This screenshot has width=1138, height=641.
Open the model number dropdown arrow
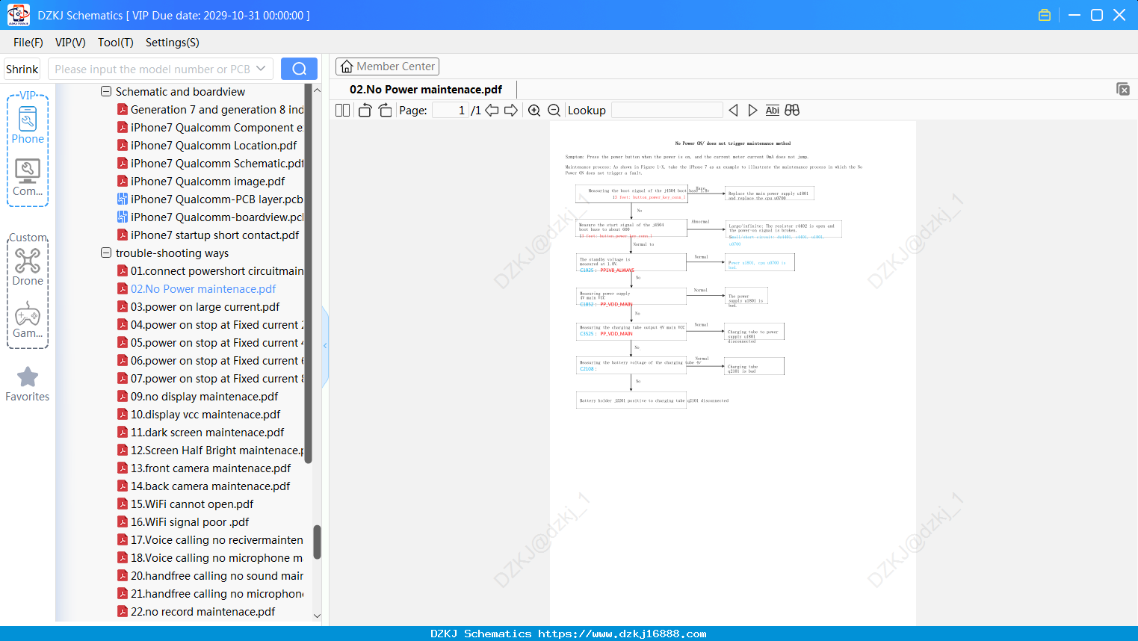(x=261, y=69)
